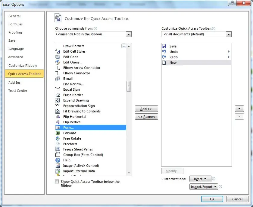Click the Group Box form control icon

click(x=58, y=155)
